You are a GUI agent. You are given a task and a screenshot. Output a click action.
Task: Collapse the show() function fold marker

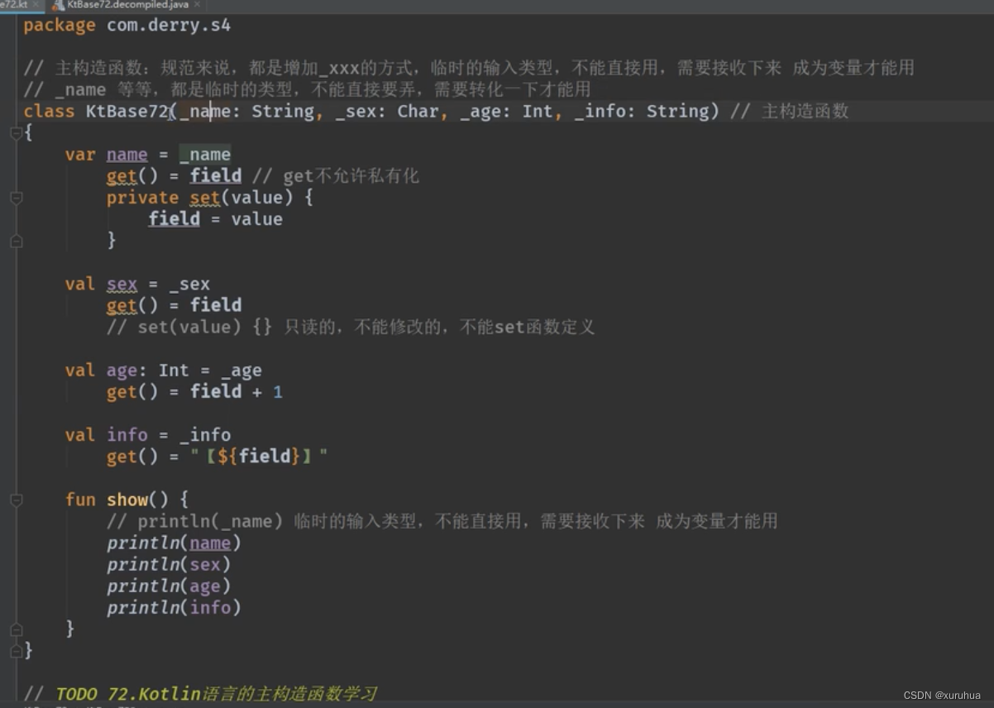(x=17, y=500)
